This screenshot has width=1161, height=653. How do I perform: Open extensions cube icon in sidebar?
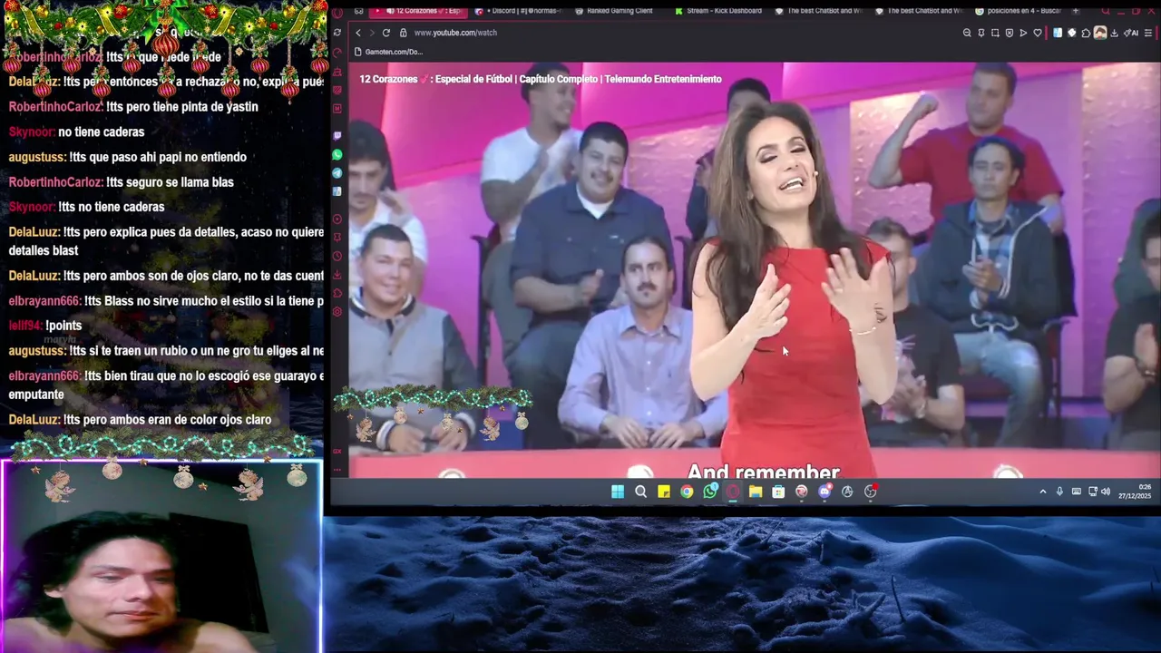337,293
